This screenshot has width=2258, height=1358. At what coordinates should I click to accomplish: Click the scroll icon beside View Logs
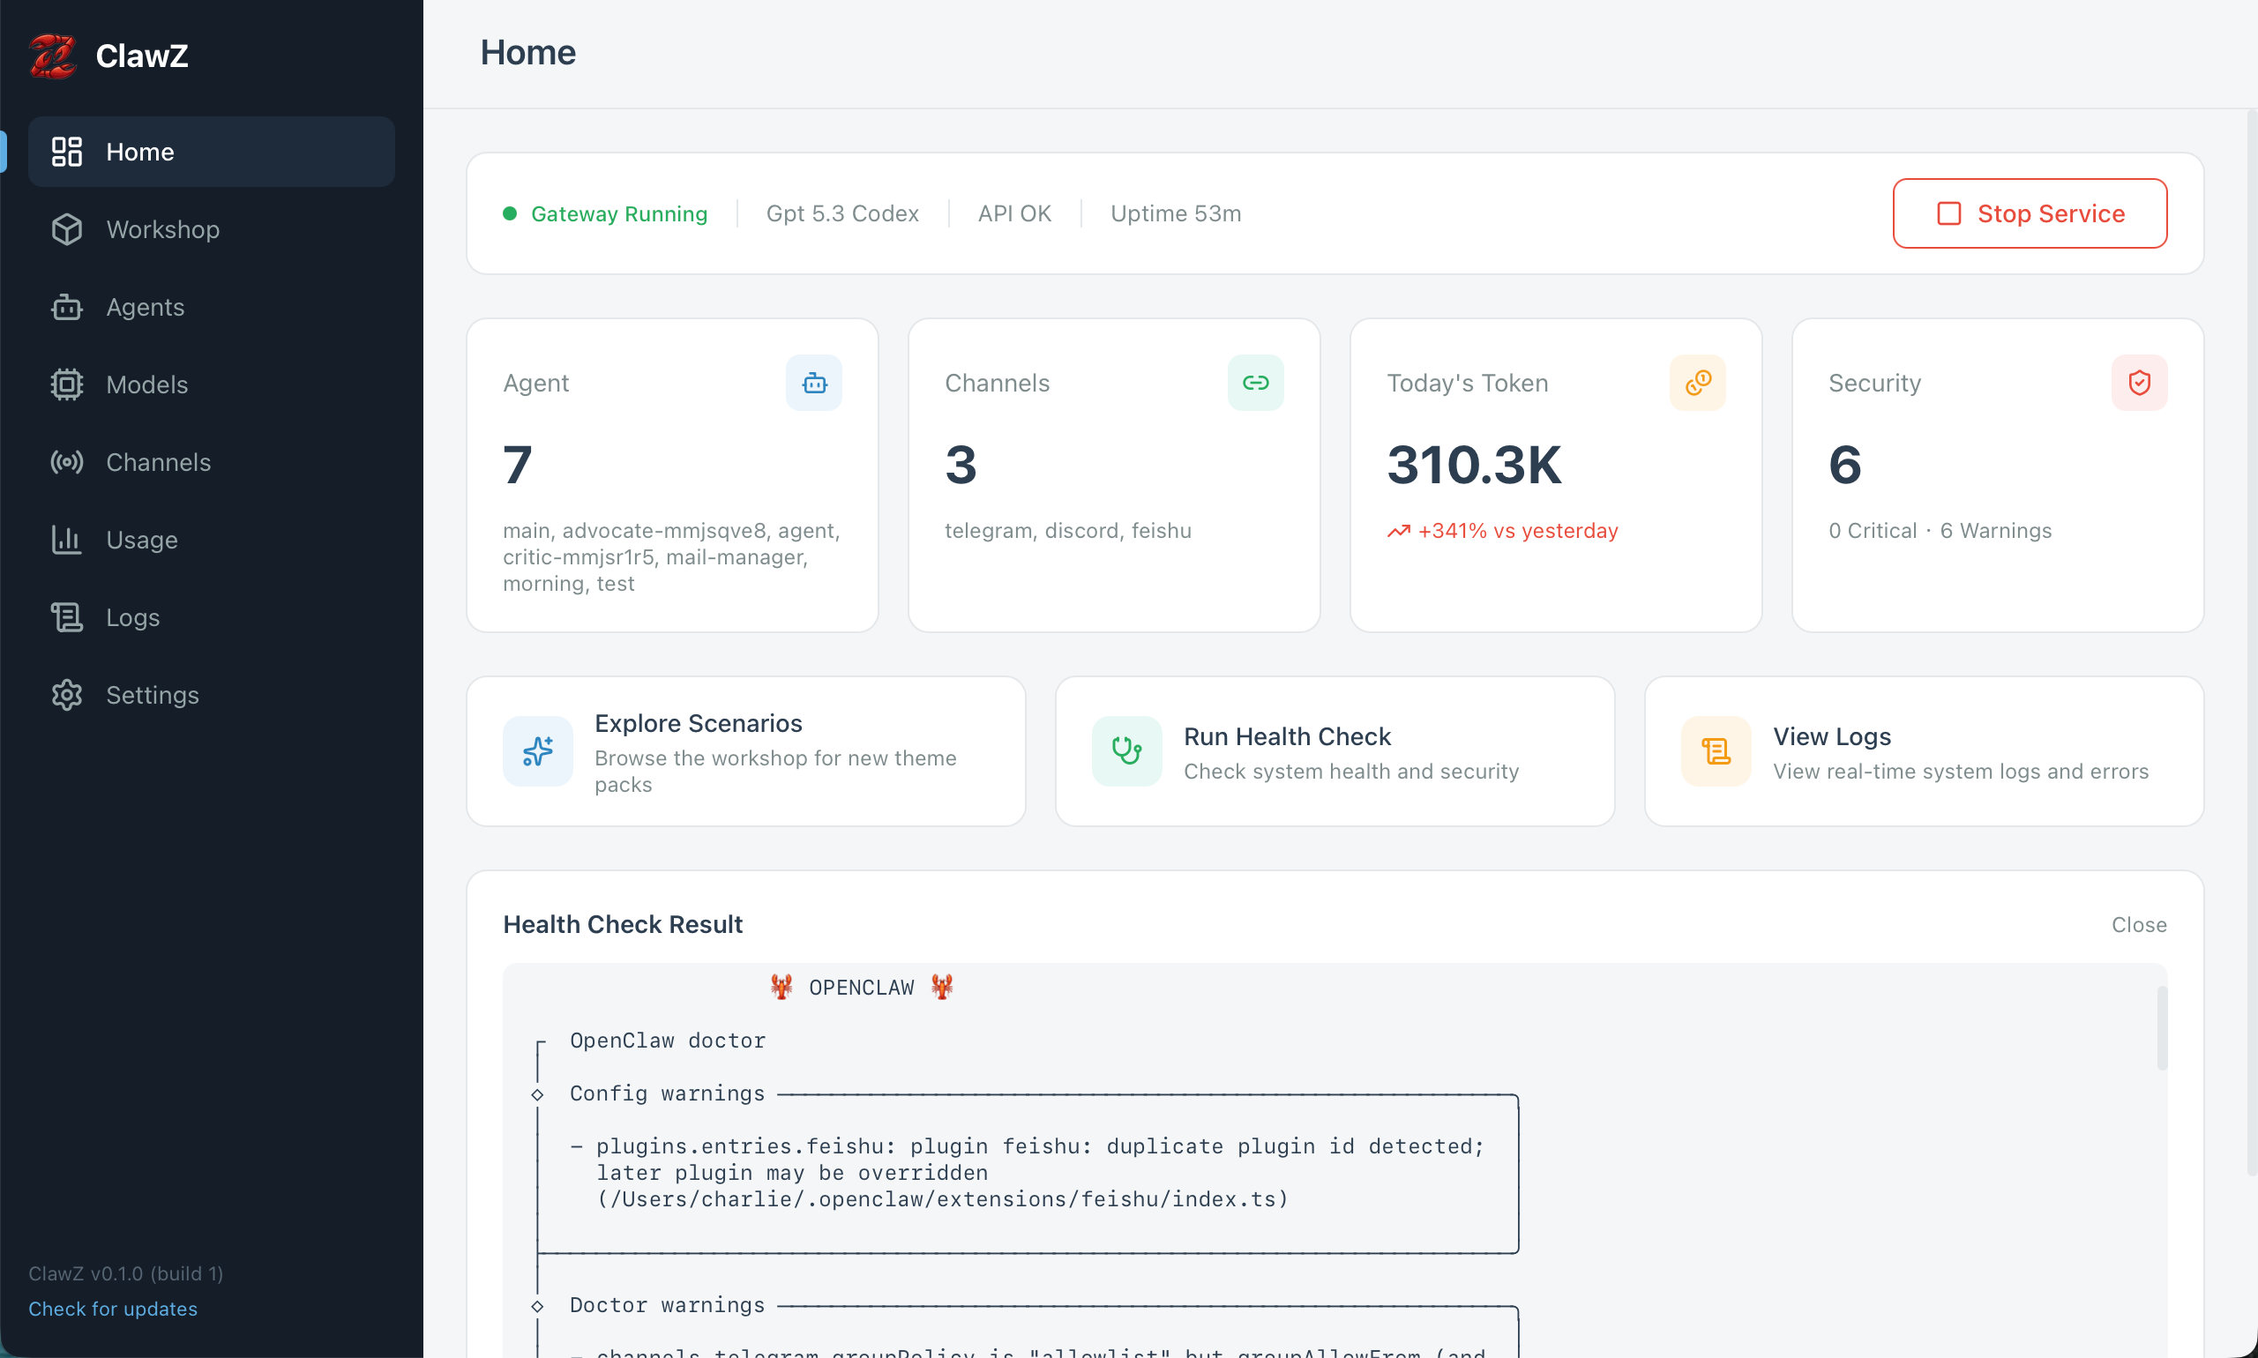point(1716,751)
